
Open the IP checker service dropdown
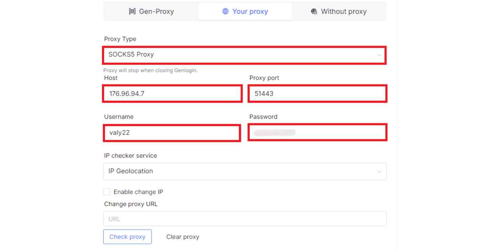coord(379,171)
